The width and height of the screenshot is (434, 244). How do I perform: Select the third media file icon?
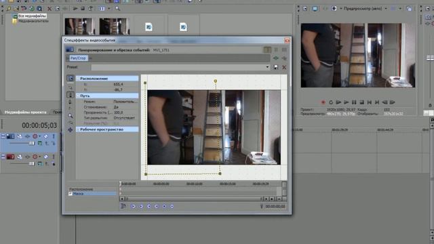(x=149, y=27)
